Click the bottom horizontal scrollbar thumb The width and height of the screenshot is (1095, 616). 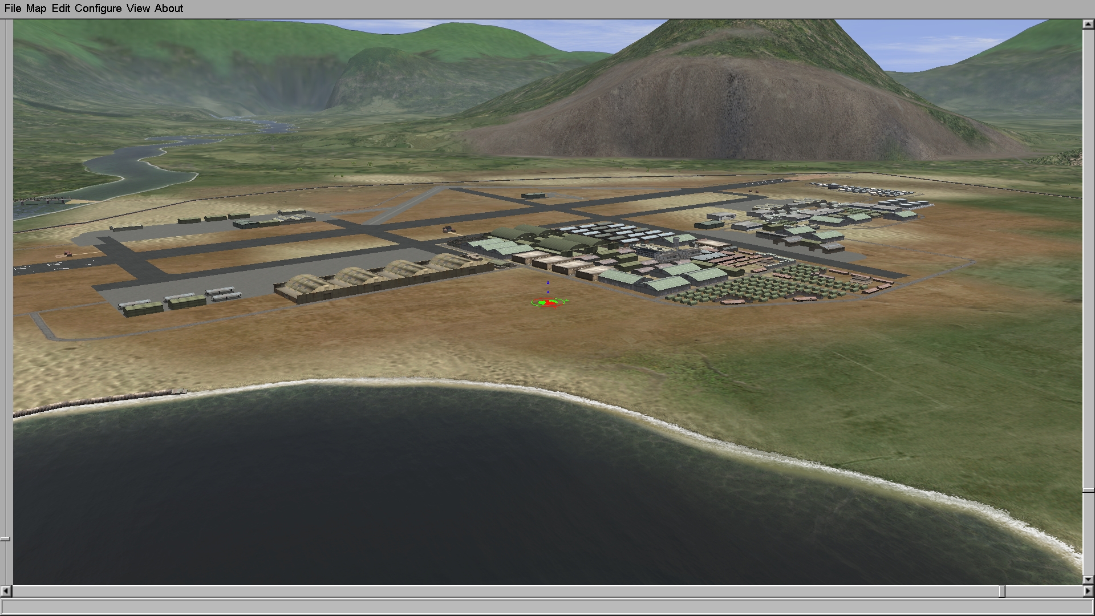click(x=1002, y=591)
